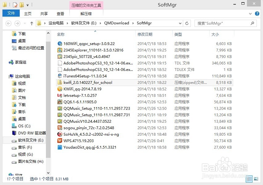Switch to Large thumbnails view in status bar
Image resolution: width=263 pixels, height=185 pixels.
255,179
